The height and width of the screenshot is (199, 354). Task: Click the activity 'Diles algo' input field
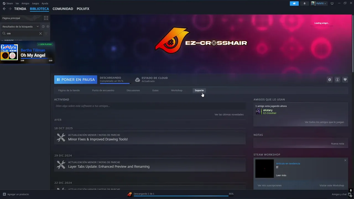(x=150, y=106)
